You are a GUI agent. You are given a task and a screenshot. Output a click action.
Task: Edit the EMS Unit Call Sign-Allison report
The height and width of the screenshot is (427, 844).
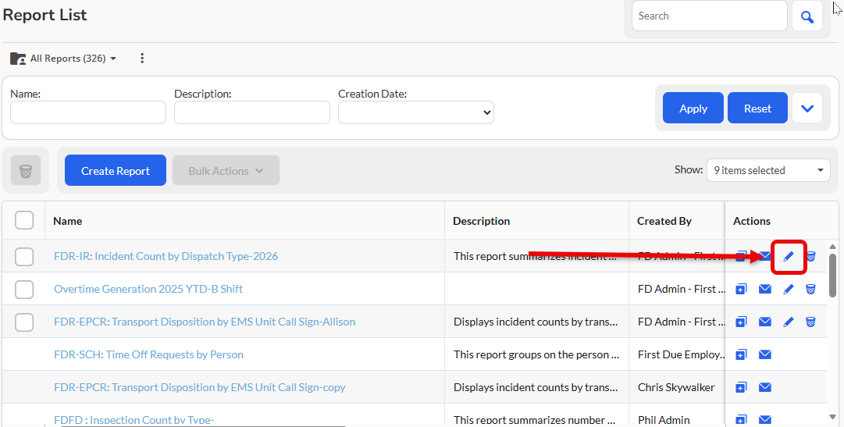(788, 322)
